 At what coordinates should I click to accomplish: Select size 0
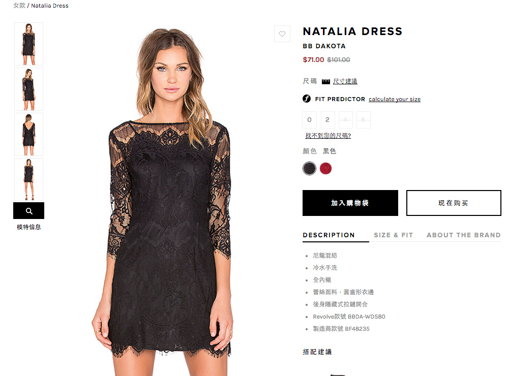pyautogui.click(x=310, y=120)
